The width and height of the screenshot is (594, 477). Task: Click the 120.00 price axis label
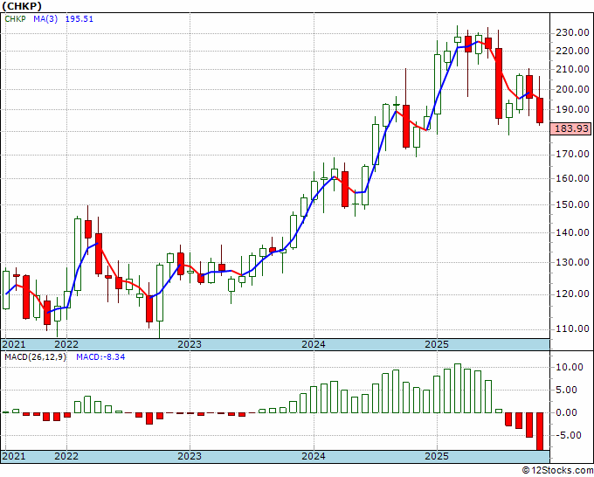pyautogui.click(x=572, y=294)
